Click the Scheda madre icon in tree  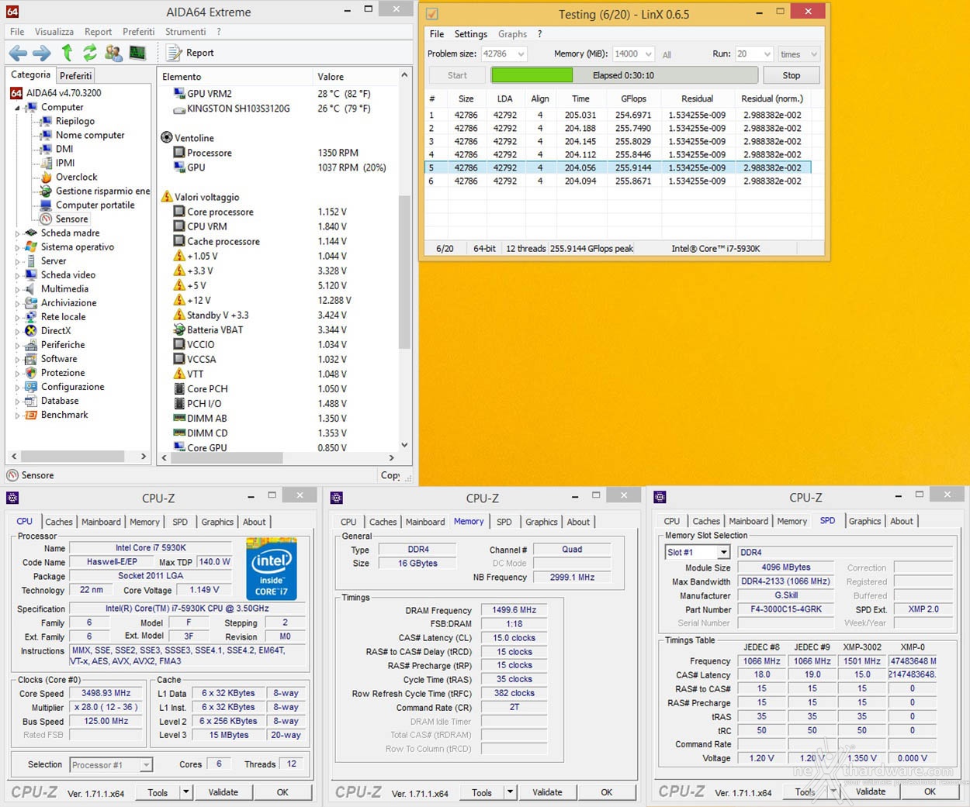[x=31, y=233]
